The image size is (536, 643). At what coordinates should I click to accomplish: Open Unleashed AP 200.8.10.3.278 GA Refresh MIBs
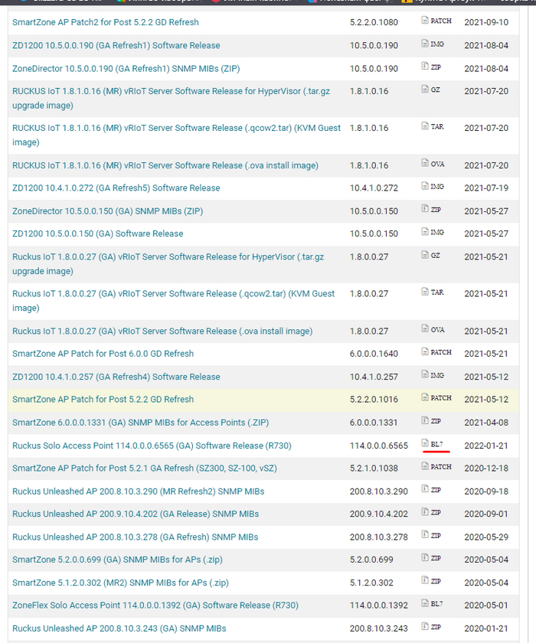click(136, 537)
